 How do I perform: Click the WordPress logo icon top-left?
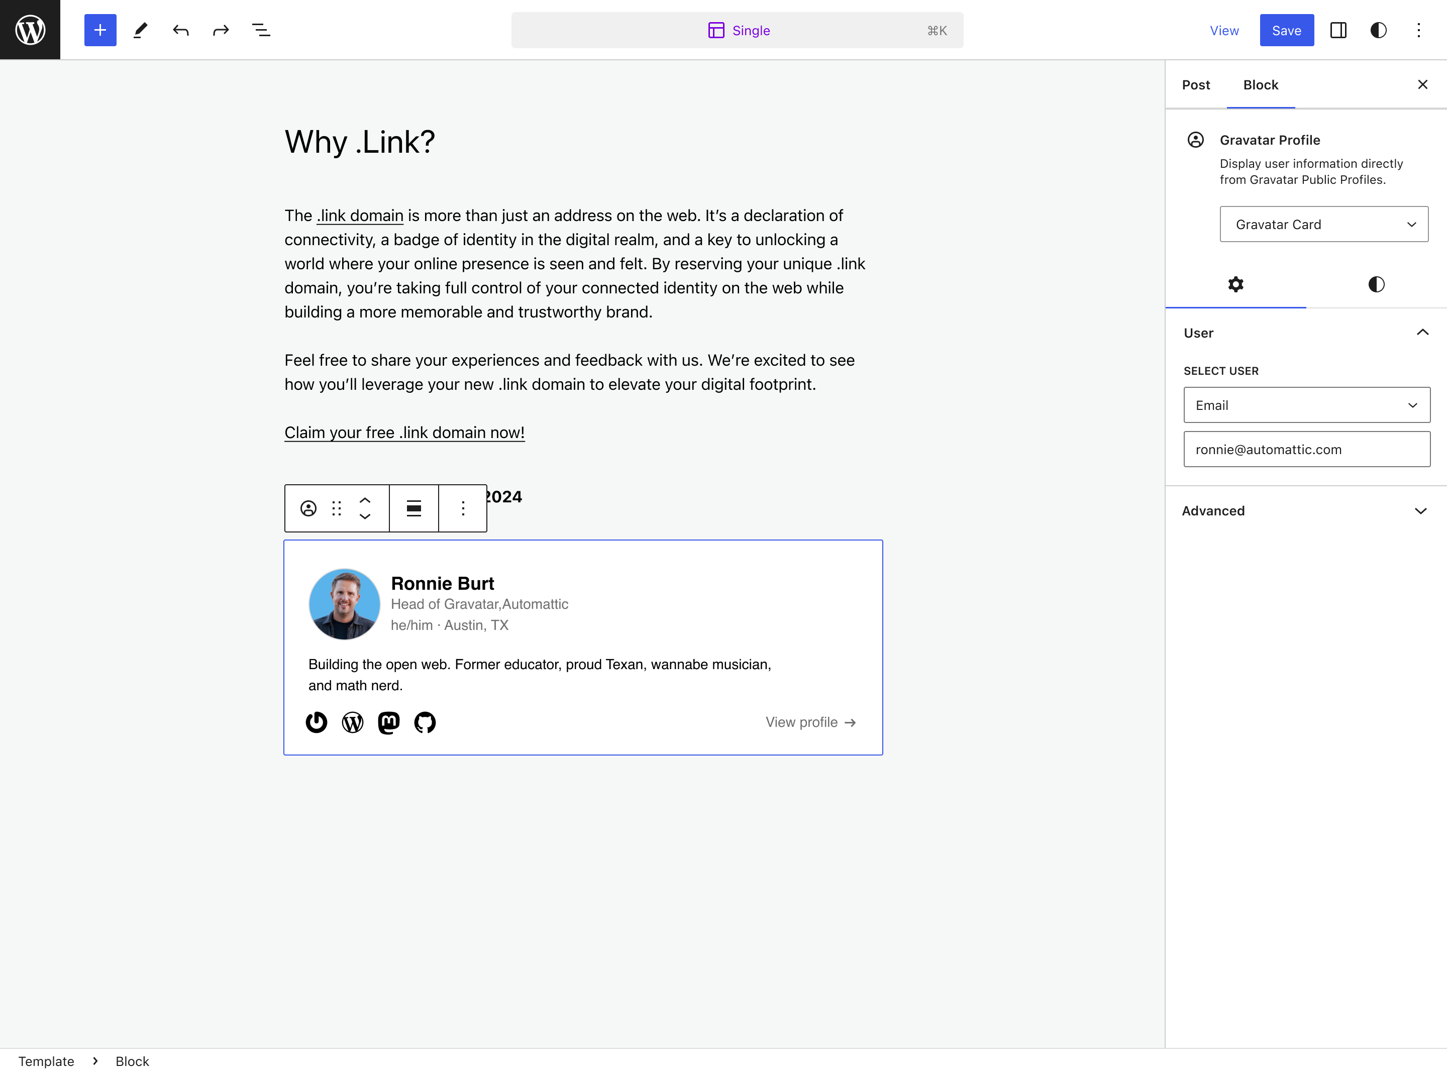click(31, 31)
